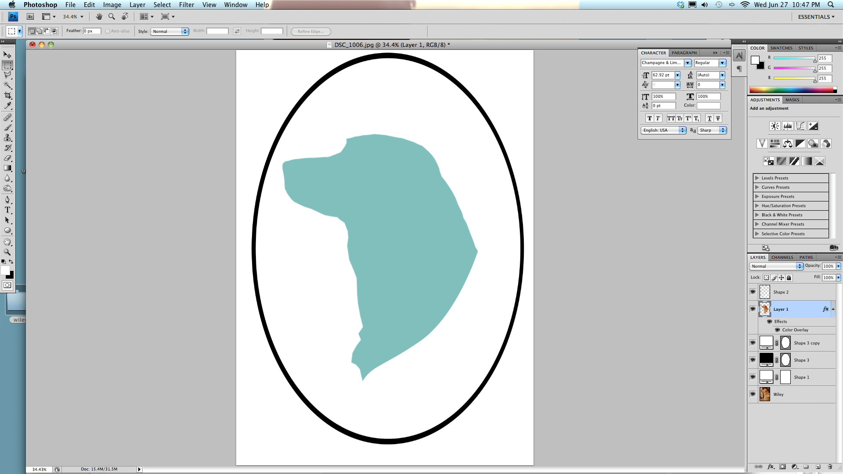The width and height of the screenshot is (843, 474).
Task: Select the Lasso tool in toolbox
Action: click(7, 75)
